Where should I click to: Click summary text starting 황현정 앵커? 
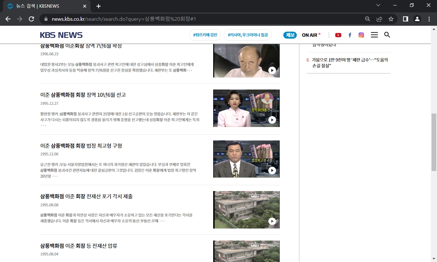coord(120,120)
